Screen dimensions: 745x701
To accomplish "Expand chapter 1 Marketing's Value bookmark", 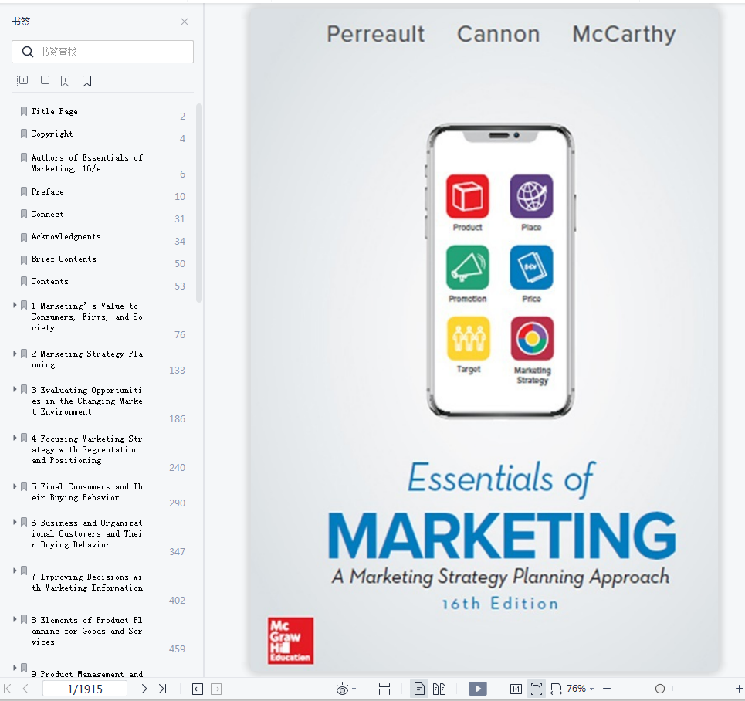I will click(x=15, y=305).
